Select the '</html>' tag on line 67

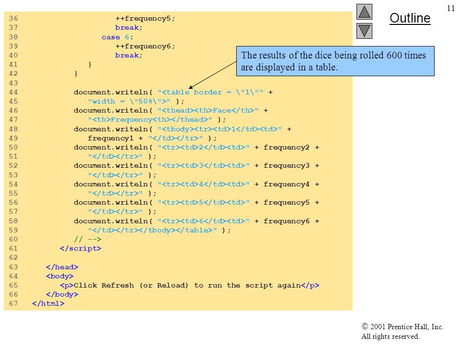[x=48, y=303]
